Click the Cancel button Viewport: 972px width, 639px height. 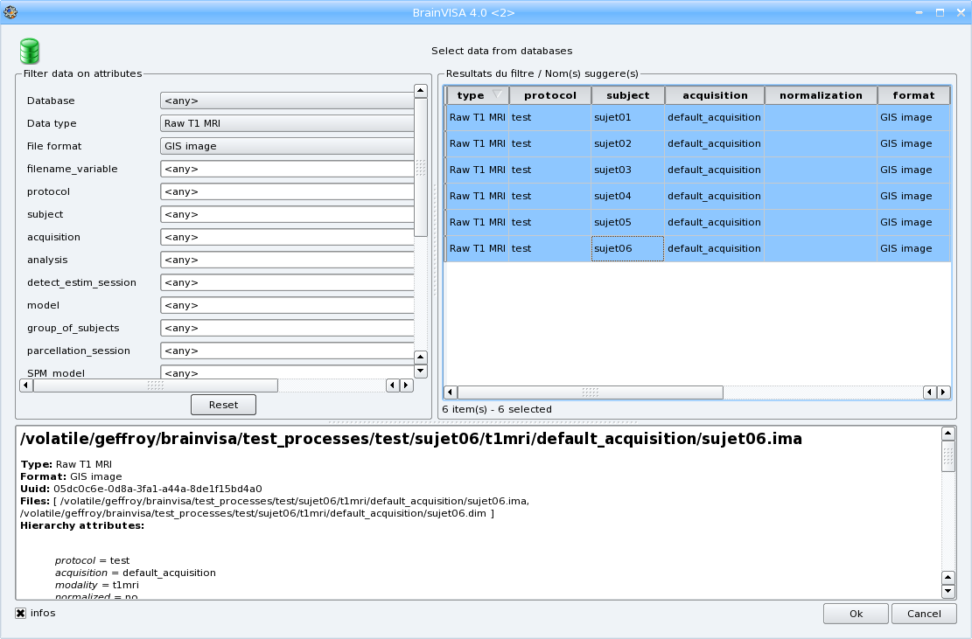pos(924,614)
